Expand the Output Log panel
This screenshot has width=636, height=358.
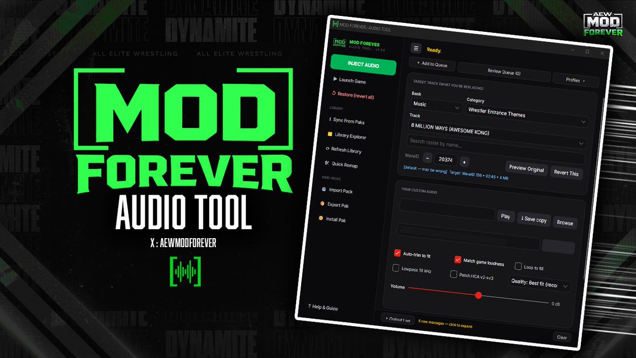397,319
